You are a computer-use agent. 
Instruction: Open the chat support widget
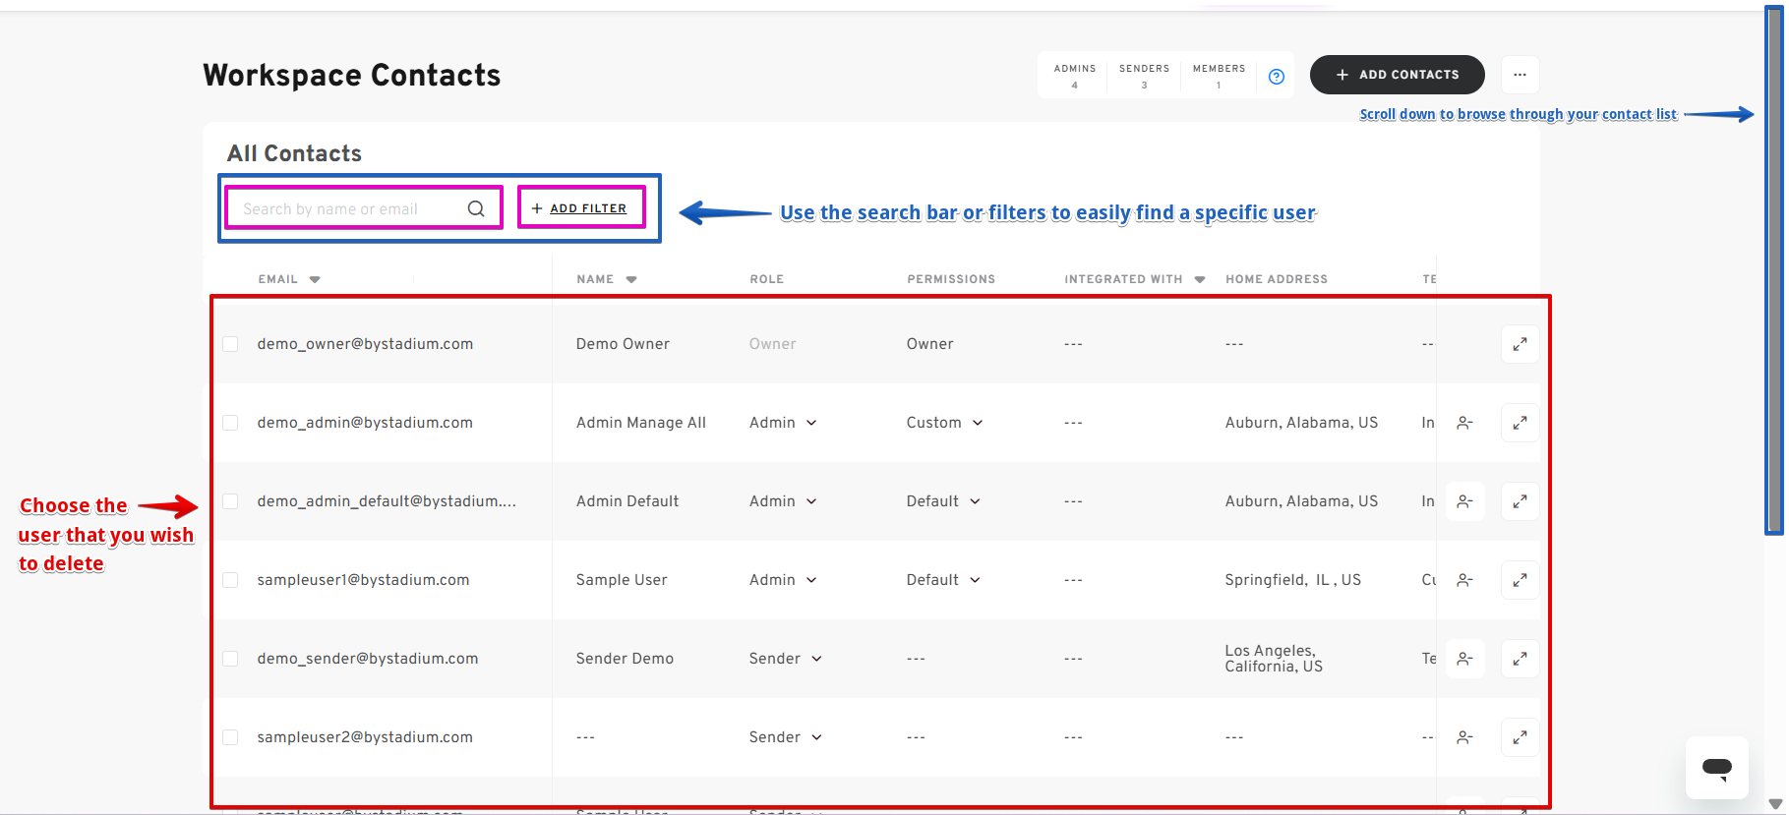pyautogui.click(x=1716, y=768)
